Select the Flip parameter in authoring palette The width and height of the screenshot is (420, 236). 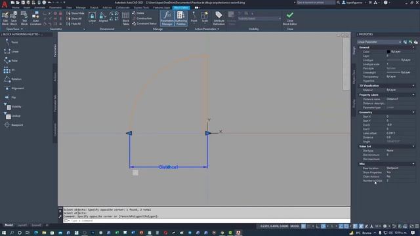coord(10,98)
